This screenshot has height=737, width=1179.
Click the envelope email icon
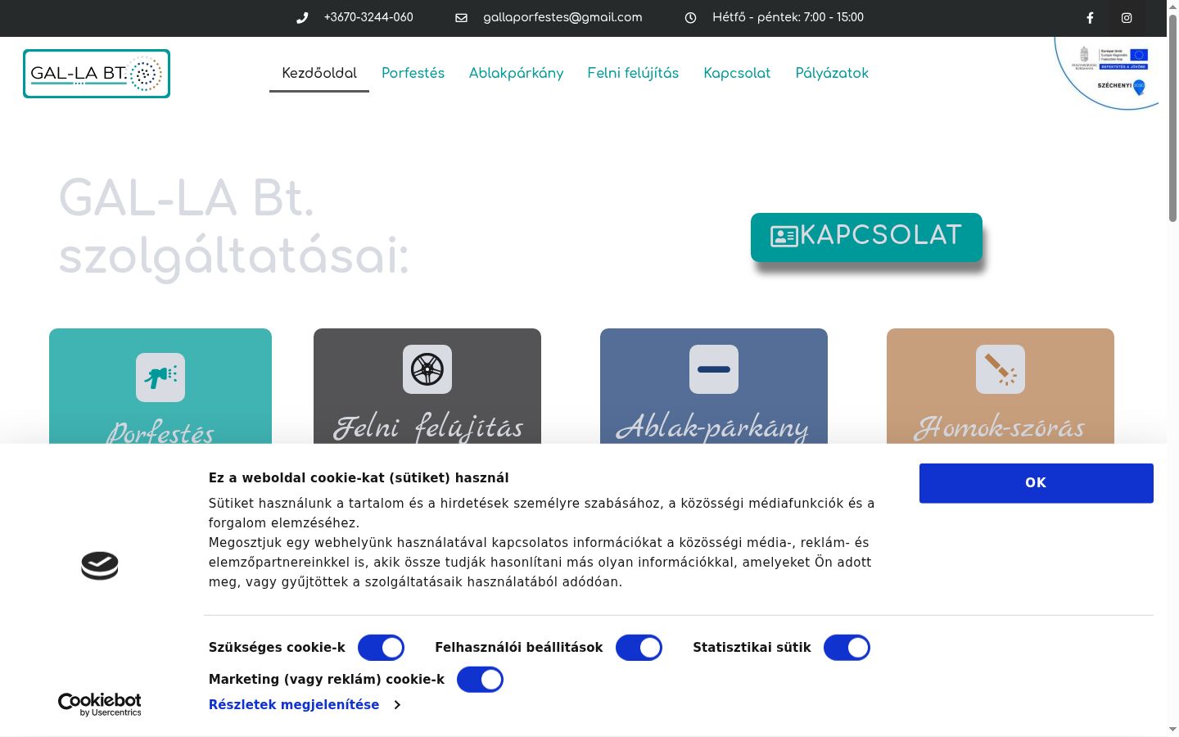point(461,18)
